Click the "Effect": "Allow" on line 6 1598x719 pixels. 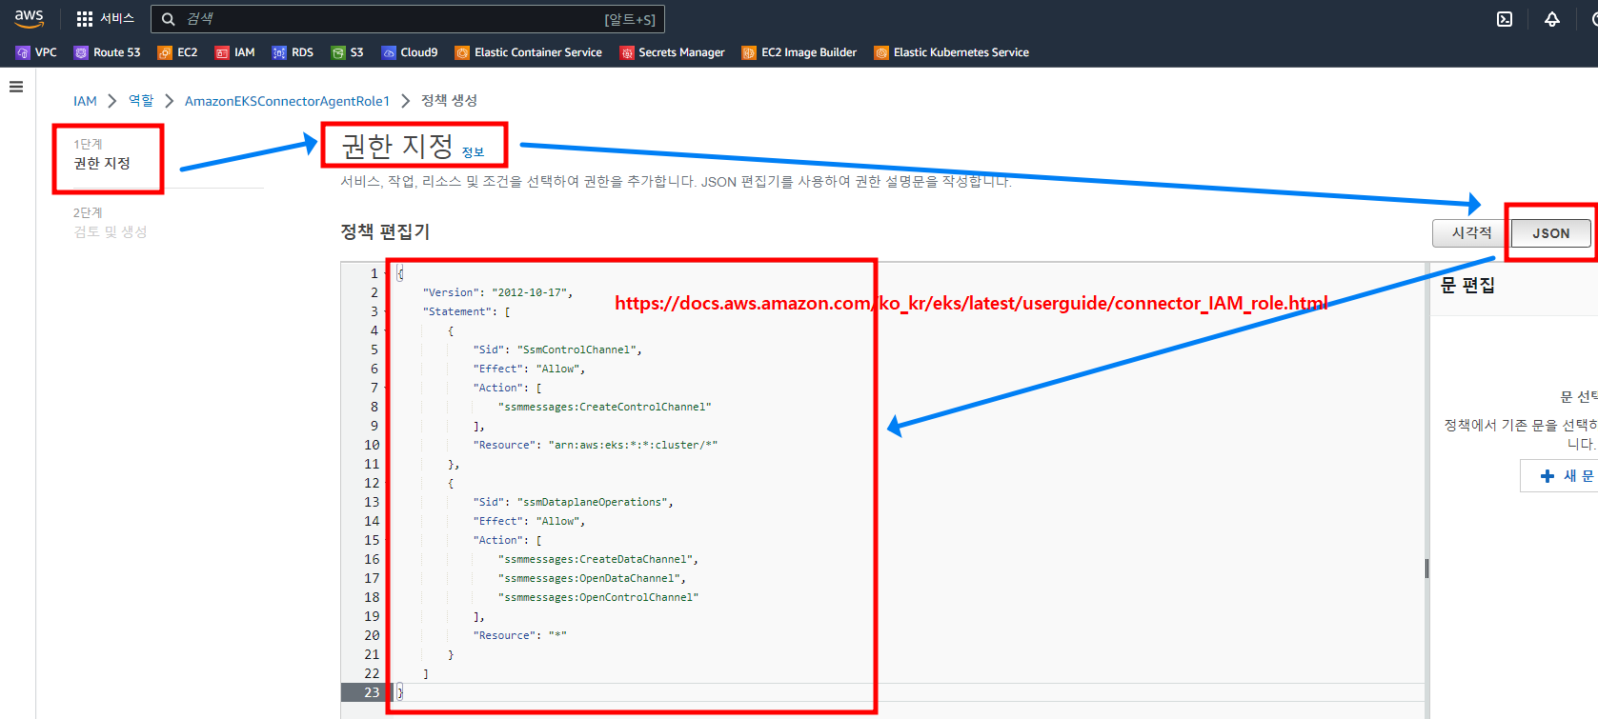coord(529,369)
